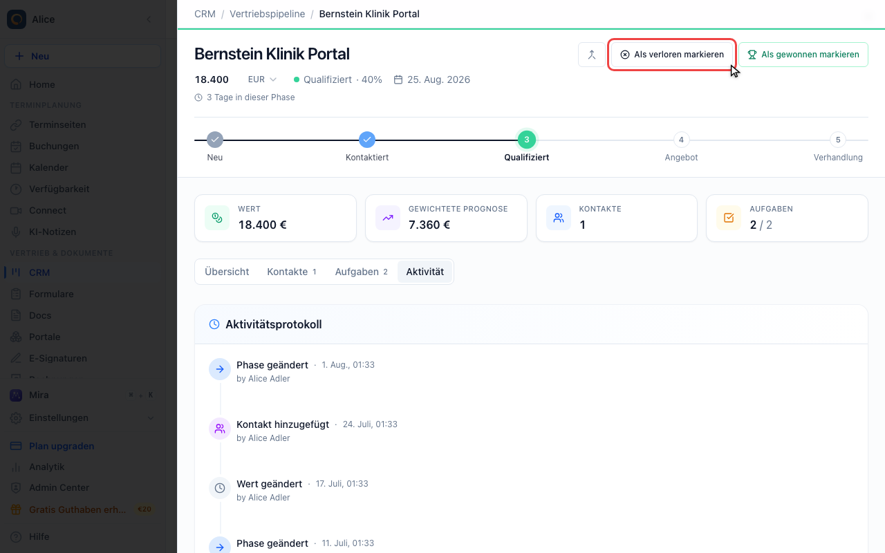Click the Wert geändert clock icon
The image size is (885, 553).
220,488
